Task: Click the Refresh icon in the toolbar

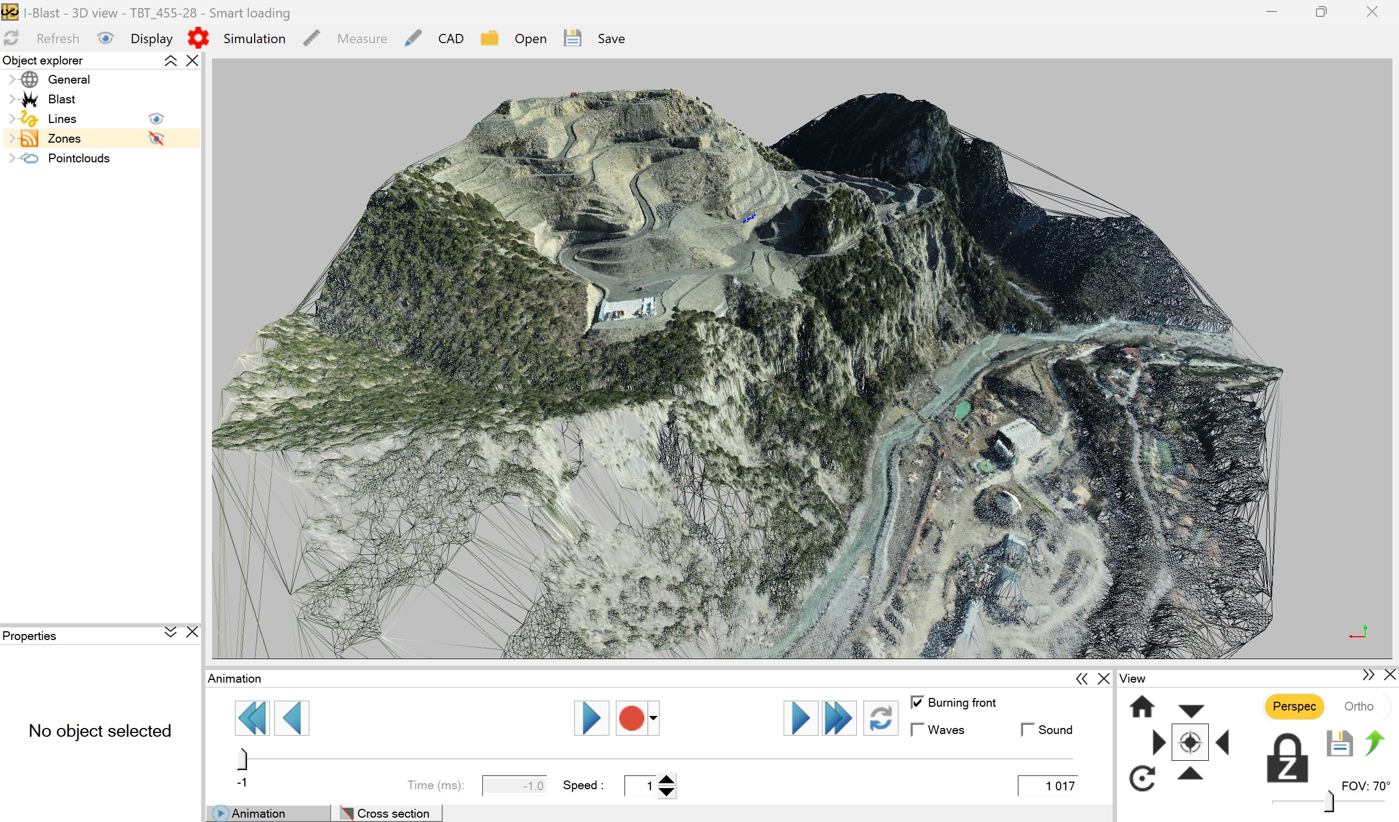Action: pos(11,38)
